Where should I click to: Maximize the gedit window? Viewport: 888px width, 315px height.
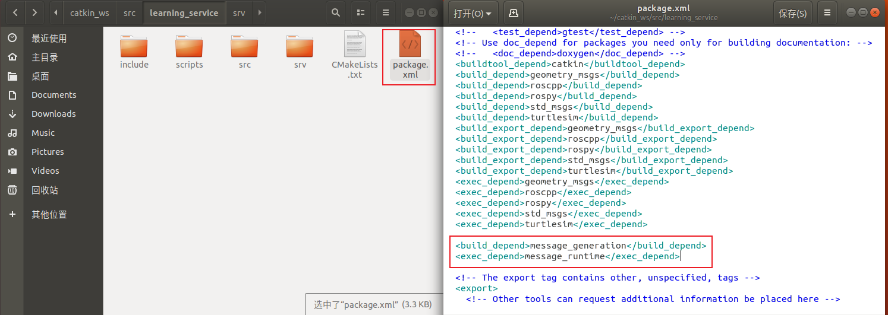pos(862,12)
